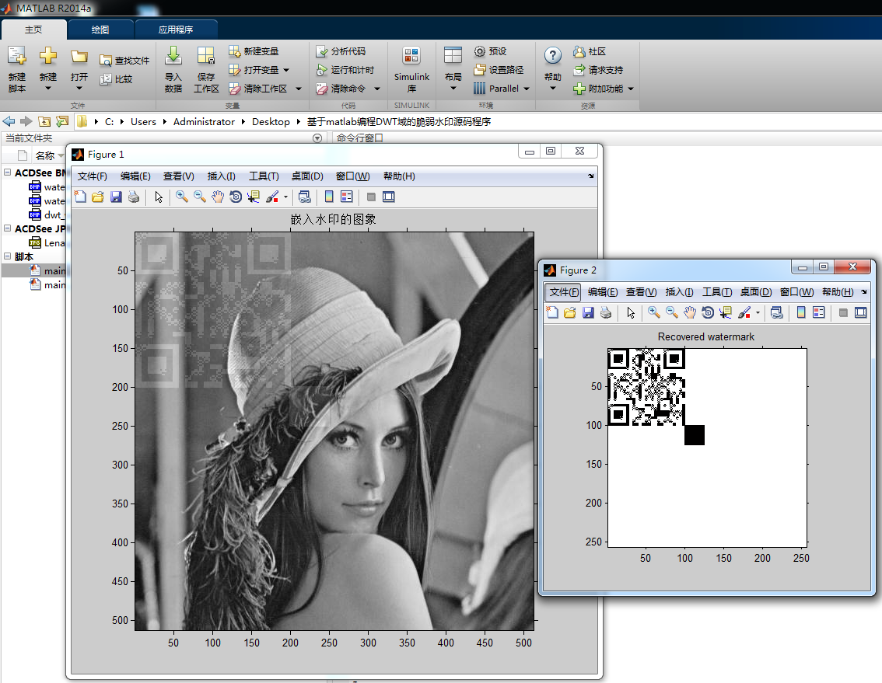
Task: Expand the Open (打开) dropdown arrow
Action: tap(79, 89)
